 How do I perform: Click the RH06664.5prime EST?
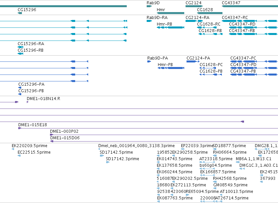tap(215, 156)
